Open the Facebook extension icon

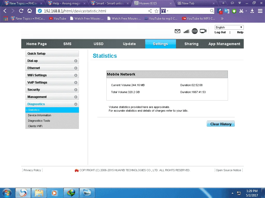pos(220,11)
